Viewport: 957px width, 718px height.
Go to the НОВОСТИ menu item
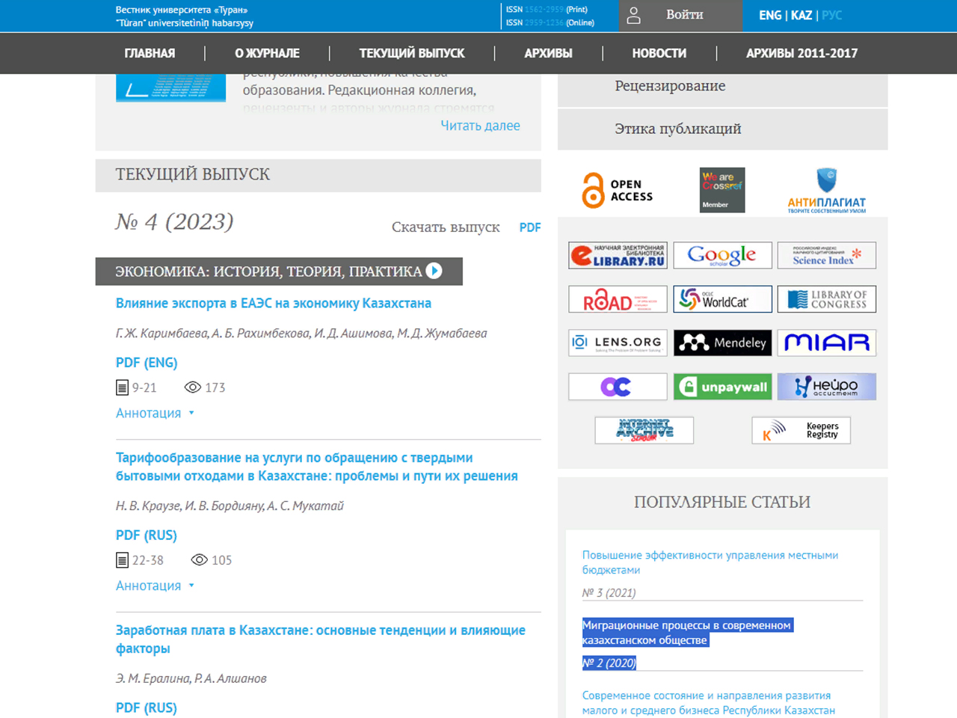[x=659, y=53]
